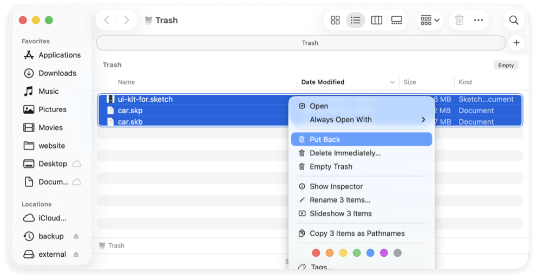Choose Delete Immediately...
Image resolution: width=537 pixels, height=279 pixels.
point(361,153)
